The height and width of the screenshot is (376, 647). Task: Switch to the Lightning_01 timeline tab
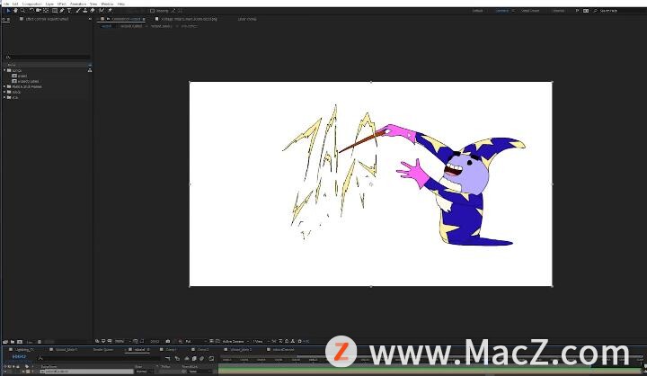24,350
